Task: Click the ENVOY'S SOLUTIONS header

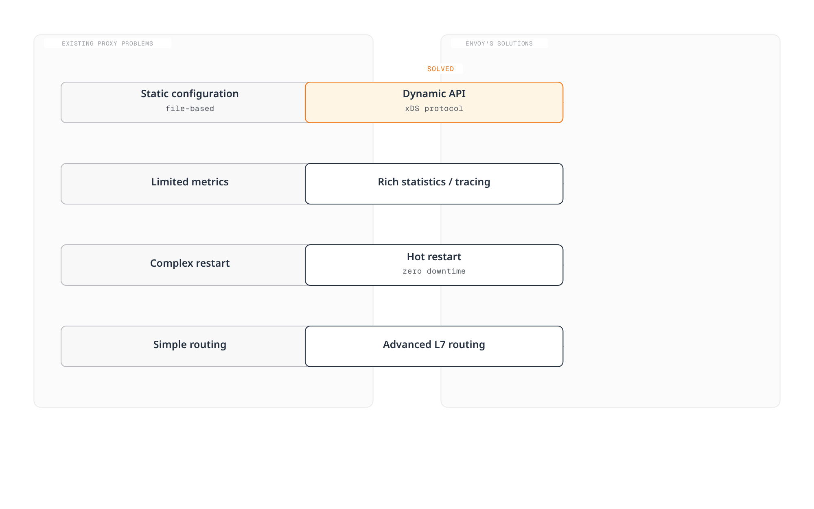Action: 499,44
